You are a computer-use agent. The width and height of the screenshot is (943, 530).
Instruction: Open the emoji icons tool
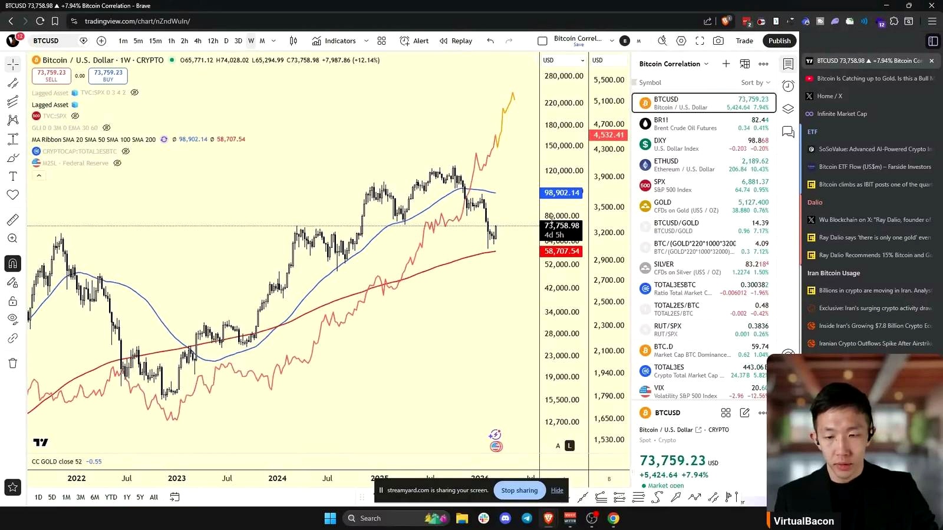[13, 195]
